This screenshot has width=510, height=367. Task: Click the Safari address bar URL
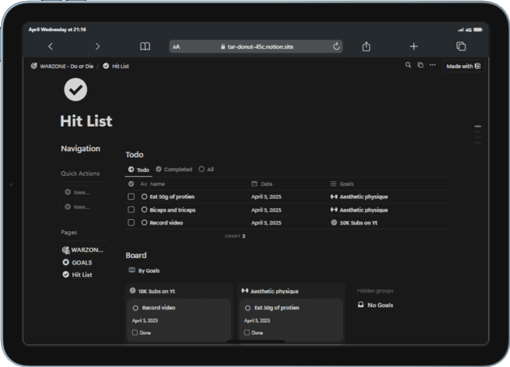[x=257, y=47]
